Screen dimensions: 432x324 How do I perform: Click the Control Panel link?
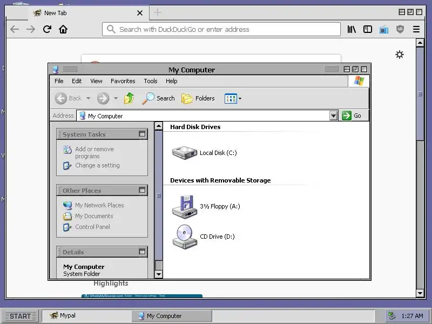click(92, 227)
